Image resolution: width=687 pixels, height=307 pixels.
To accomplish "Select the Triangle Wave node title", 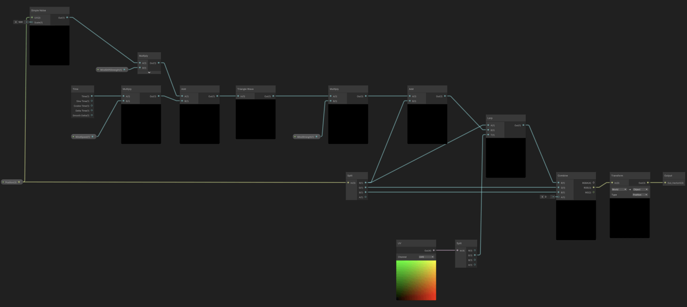I will coord(245,89).
